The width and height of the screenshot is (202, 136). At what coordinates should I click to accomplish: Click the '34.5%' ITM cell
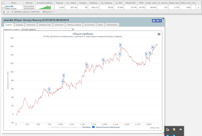(141, 7)
